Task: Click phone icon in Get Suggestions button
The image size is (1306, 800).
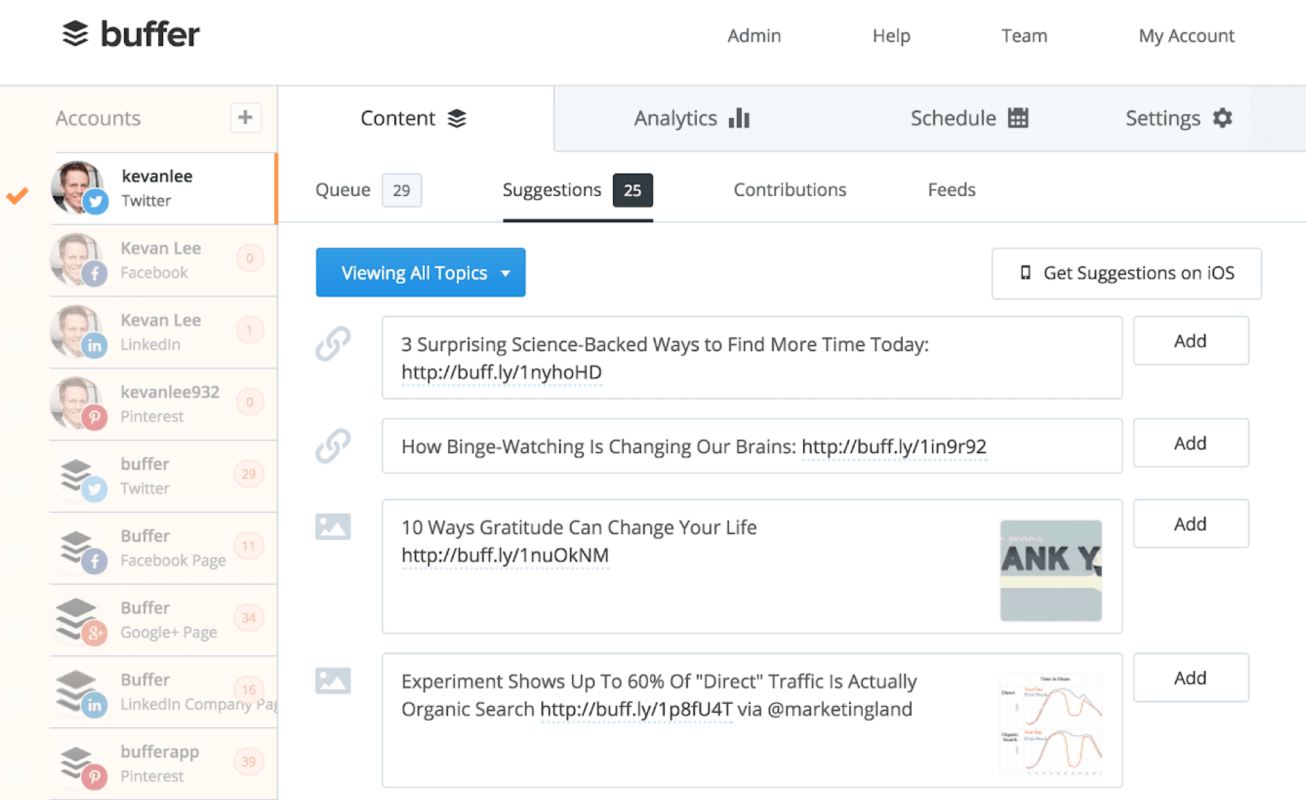Action: coord(1025,272)
